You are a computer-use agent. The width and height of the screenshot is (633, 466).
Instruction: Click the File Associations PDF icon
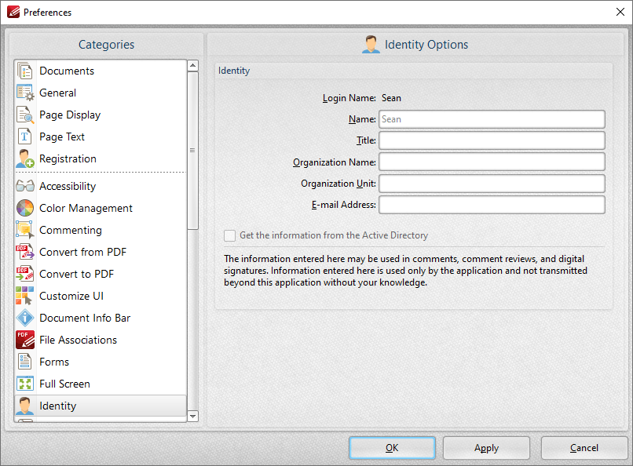(x=25, y=340)
